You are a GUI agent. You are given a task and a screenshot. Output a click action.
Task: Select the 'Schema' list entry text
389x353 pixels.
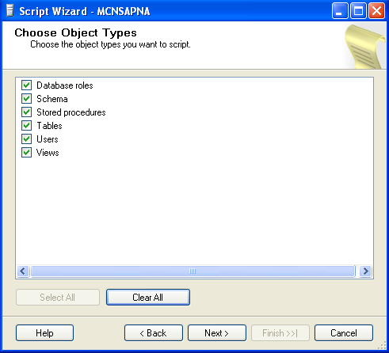52,99
